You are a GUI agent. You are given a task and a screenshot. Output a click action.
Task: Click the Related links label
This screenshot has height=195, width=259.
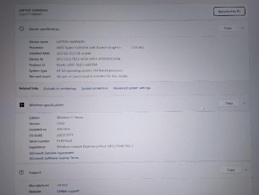tap(29, 88)
